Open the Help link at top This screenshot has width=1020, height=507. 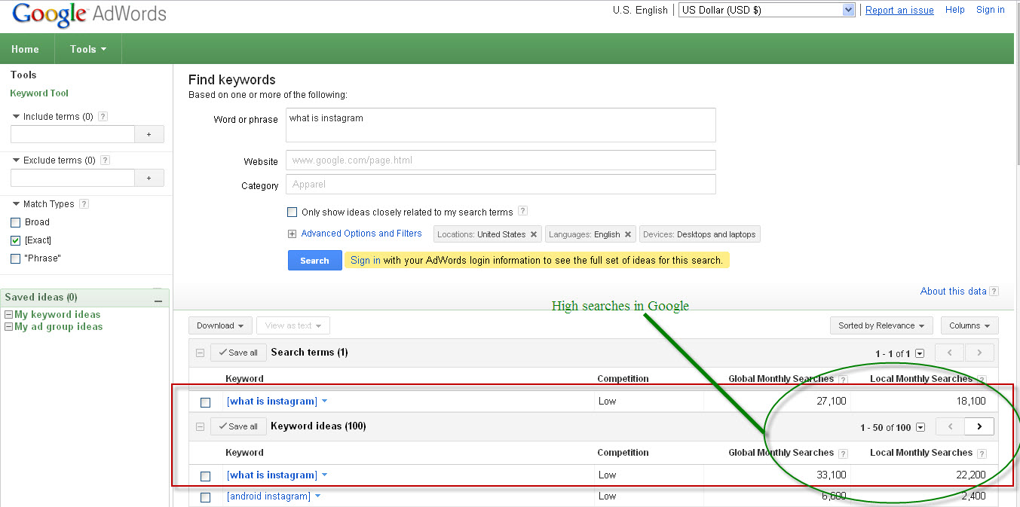(955, 10)
